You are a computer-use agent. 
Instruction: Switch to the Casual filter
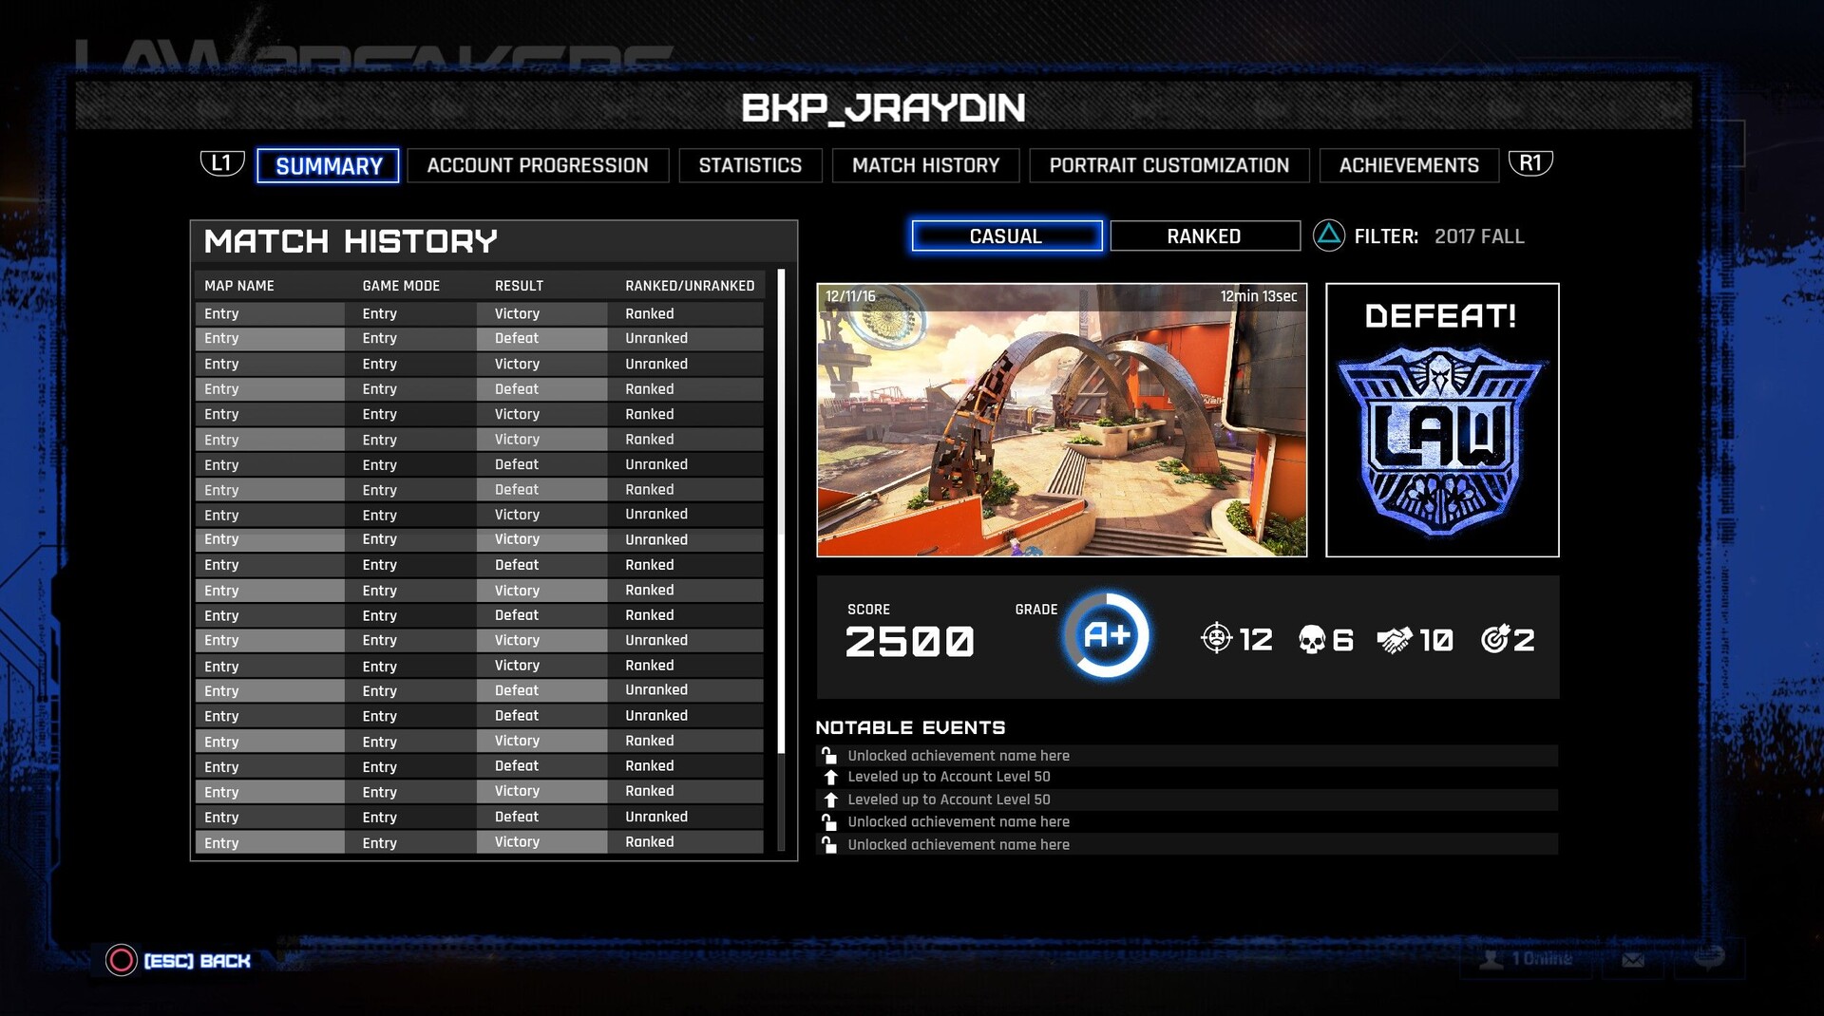click(1007, 235)
